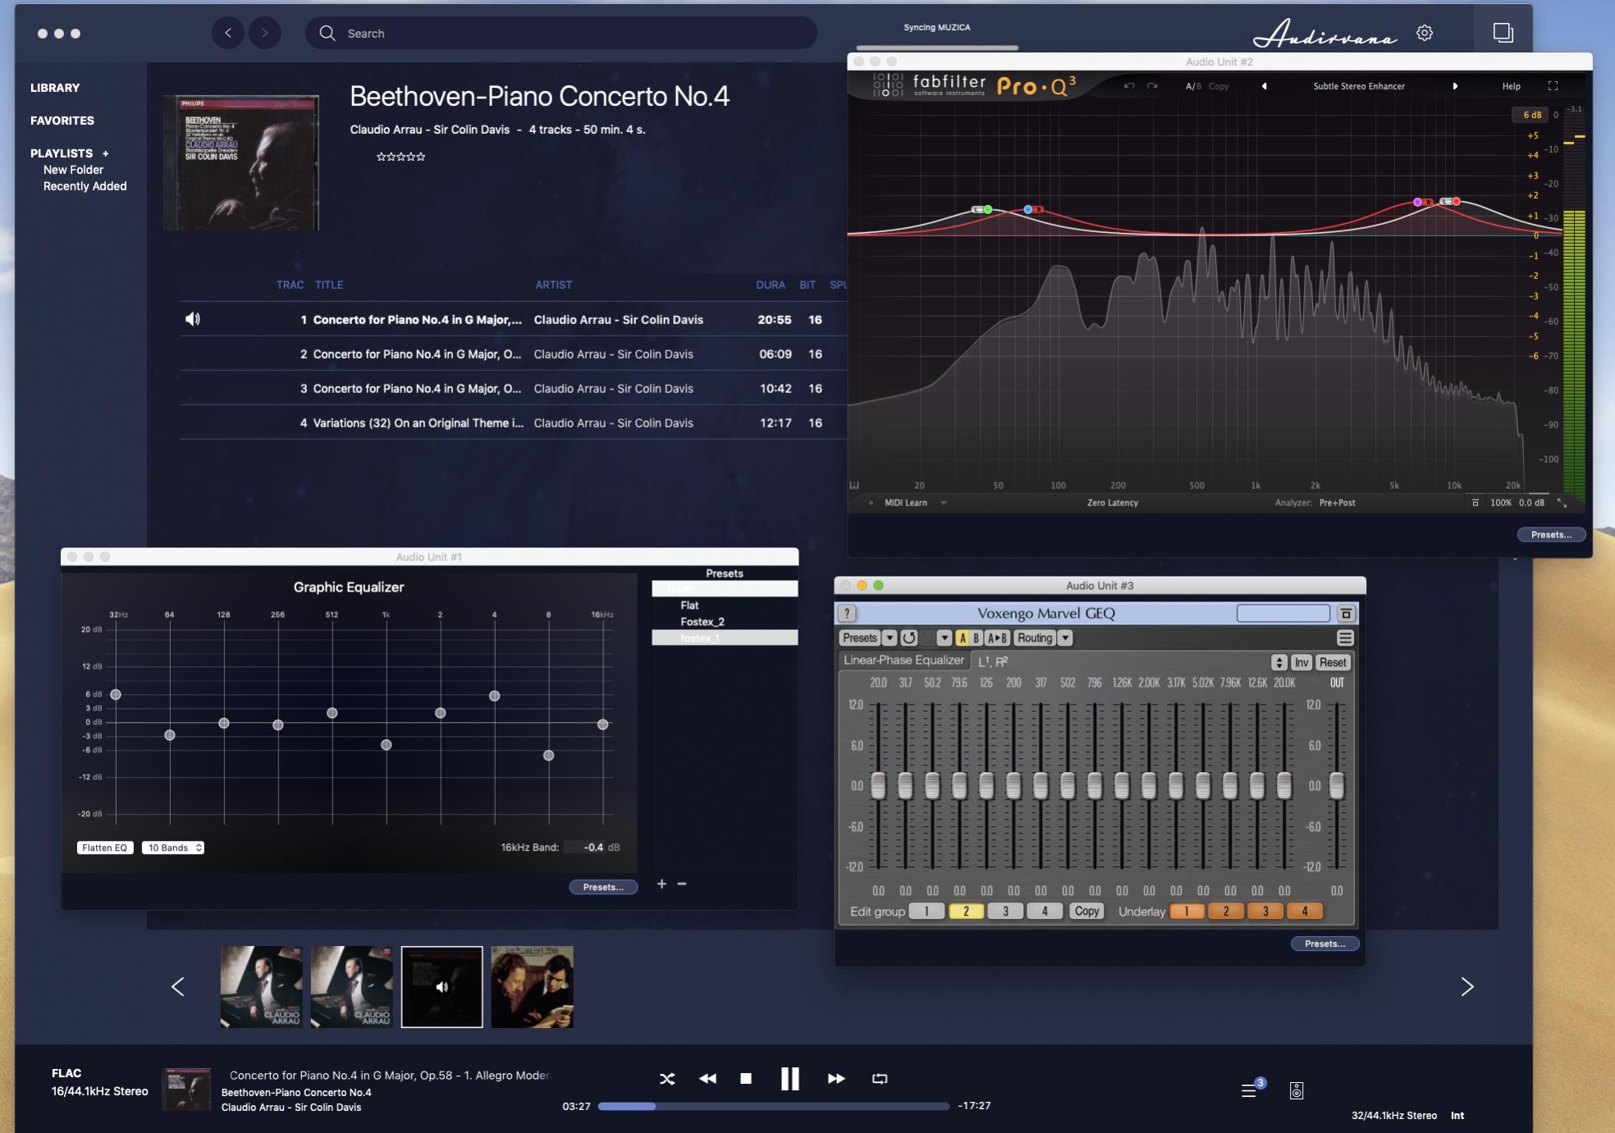Image resolution: width=1615 pixels, height=1133 pixels.
Task: Skip to next track
Action: (x=836, y=1079)
